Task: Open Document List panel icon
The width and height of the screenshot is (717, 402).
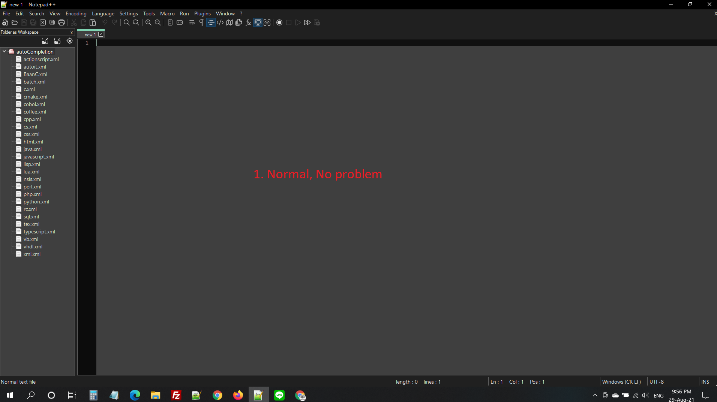Action: [239, 22]
